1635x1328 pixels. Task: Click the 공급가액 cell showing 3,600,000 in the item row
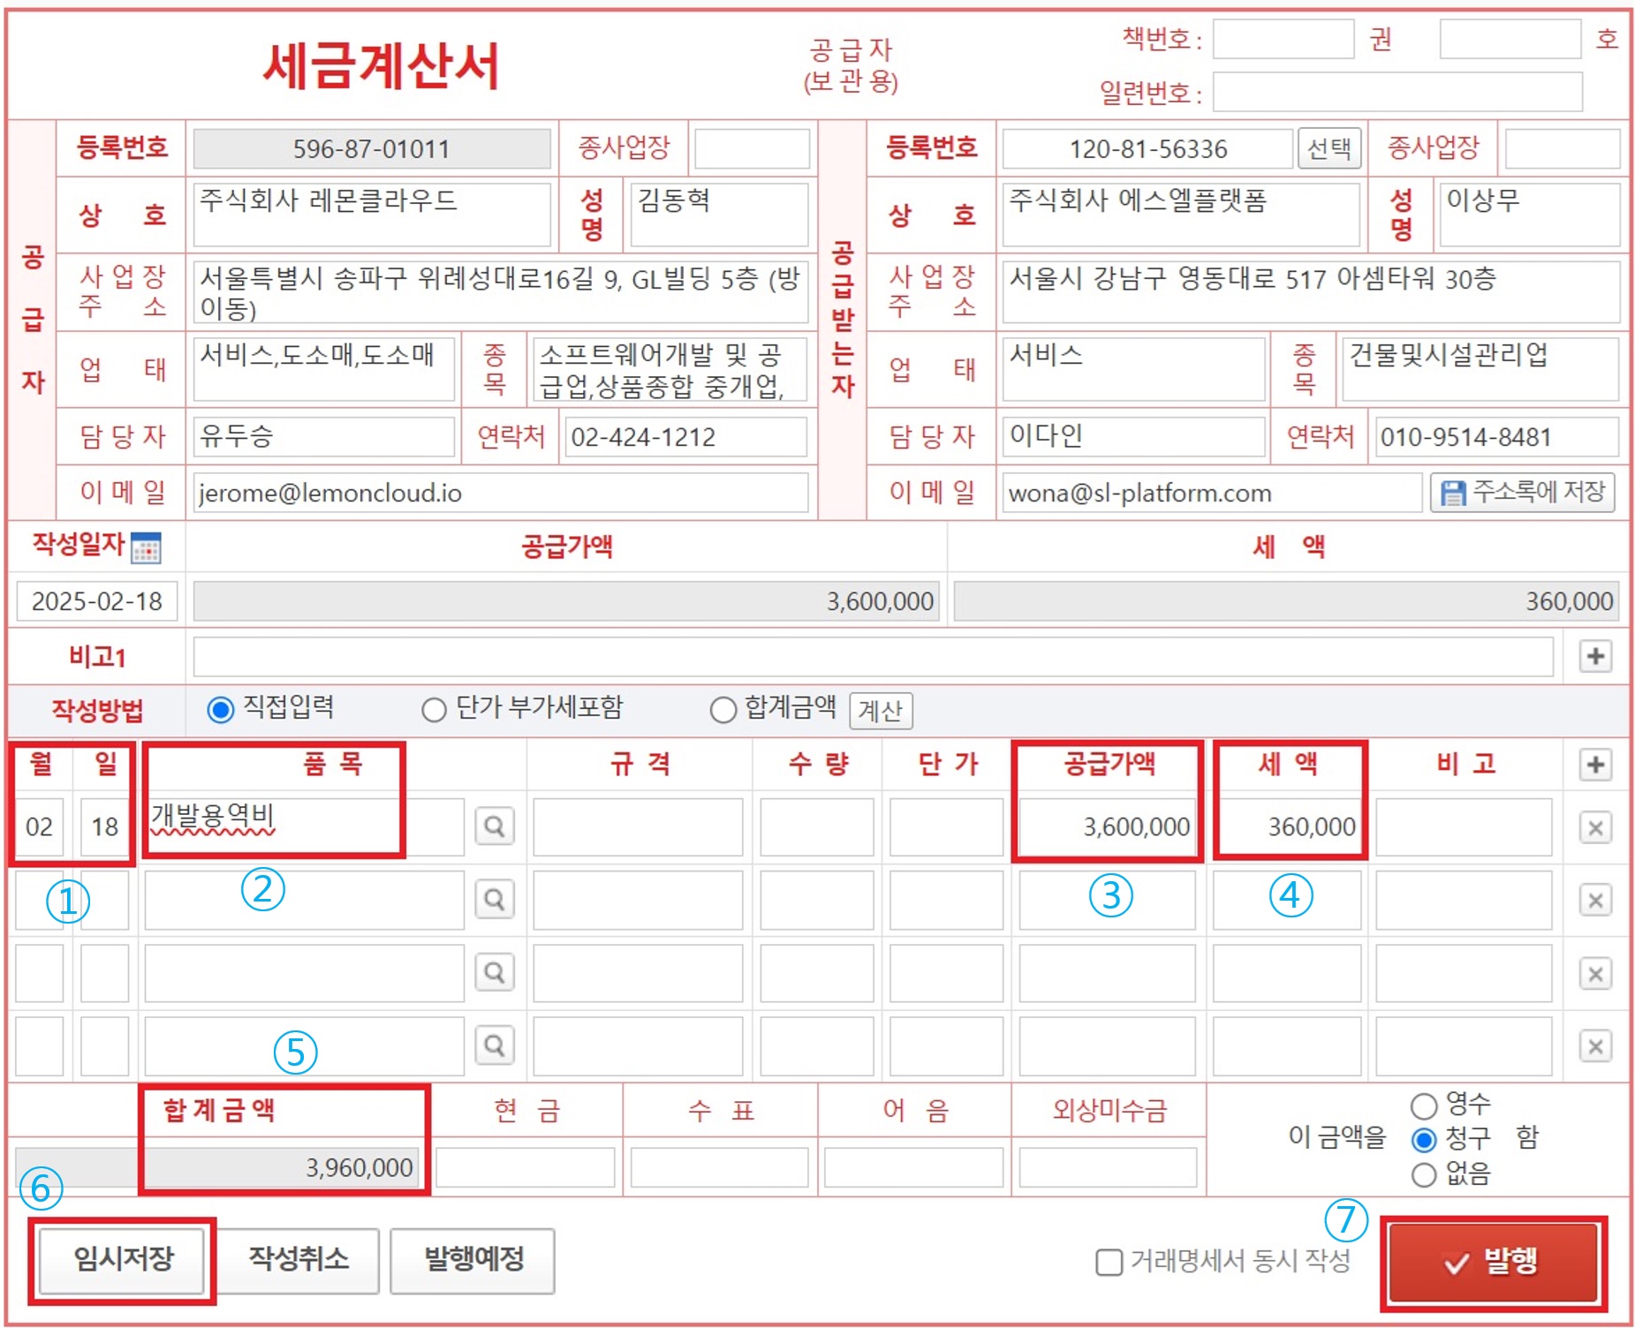1107,826
